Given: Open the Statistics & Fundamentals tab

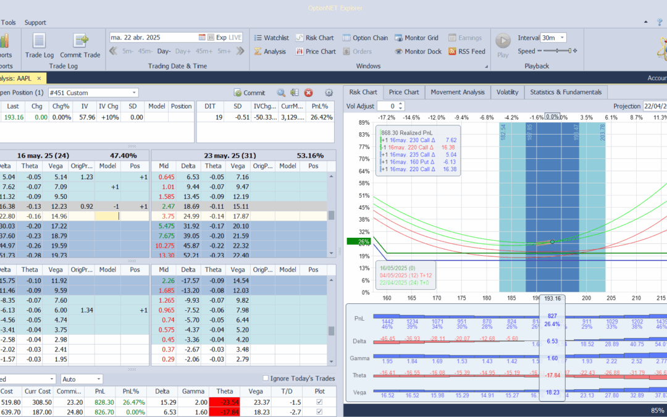Looking at the screenshot, I should [x=566, y=92].
